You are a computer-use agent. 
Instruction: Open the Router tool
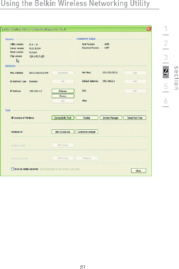87,118
